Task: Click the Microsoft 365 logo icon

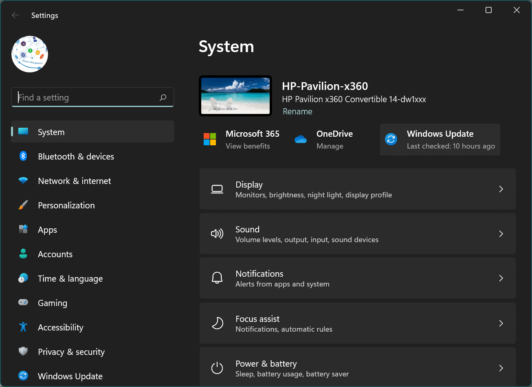Action: pyautogui.click(x=210, y=139)
